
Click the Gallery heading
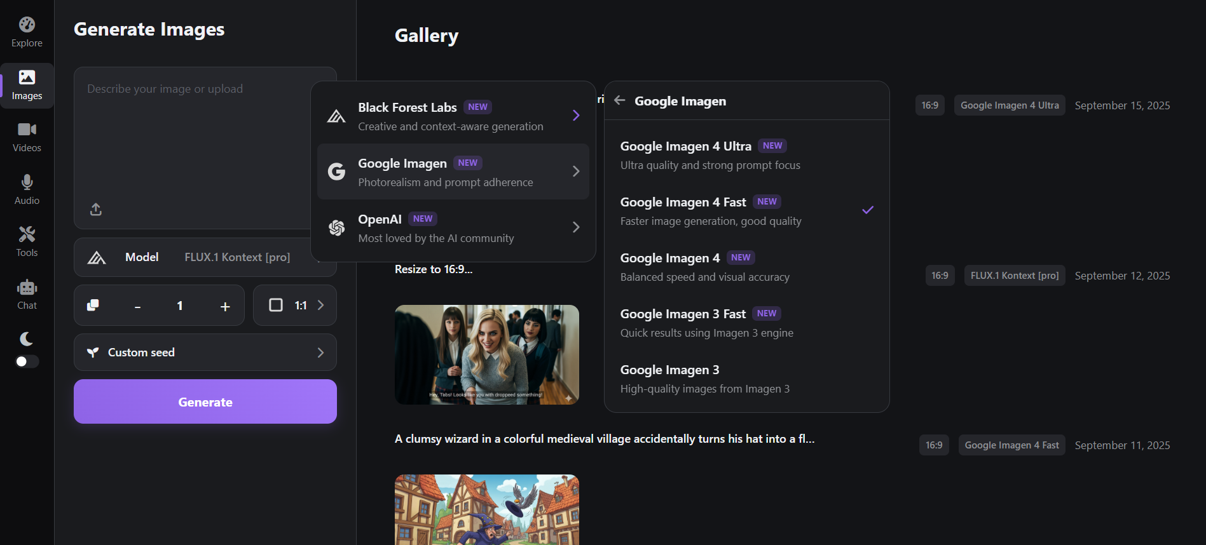[427, 36]
